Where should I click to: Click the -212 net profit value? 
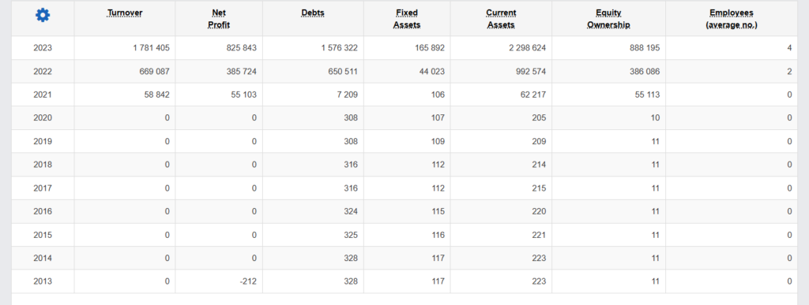247,282
